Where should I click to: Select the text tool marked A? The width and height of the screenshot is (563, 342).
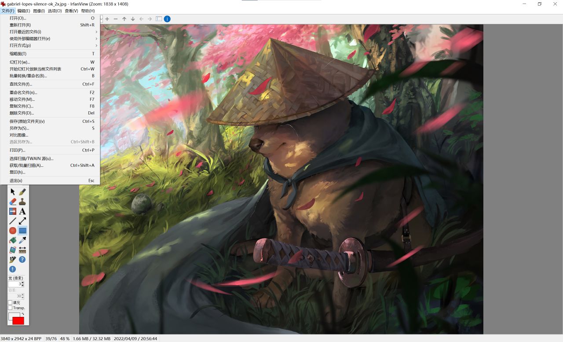[22, 211]
